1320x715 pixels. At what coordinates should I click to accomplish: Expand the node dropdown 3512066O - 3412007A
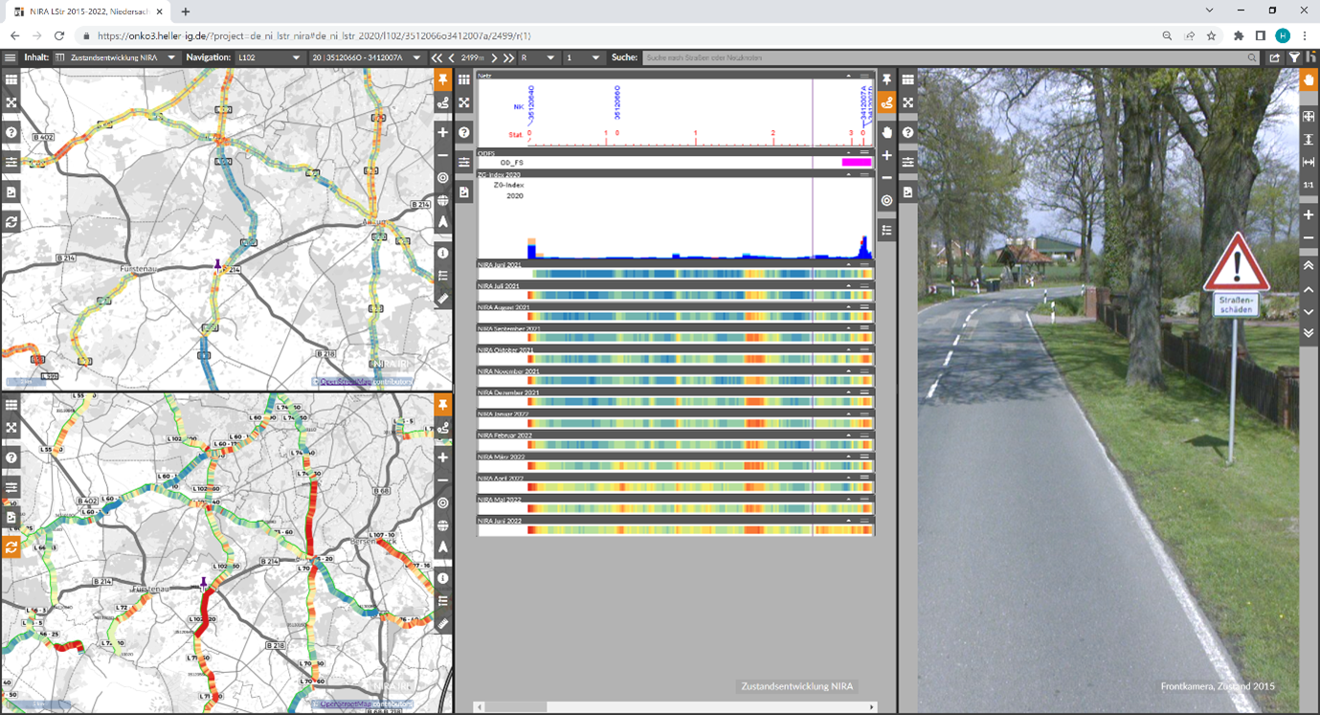415,57
